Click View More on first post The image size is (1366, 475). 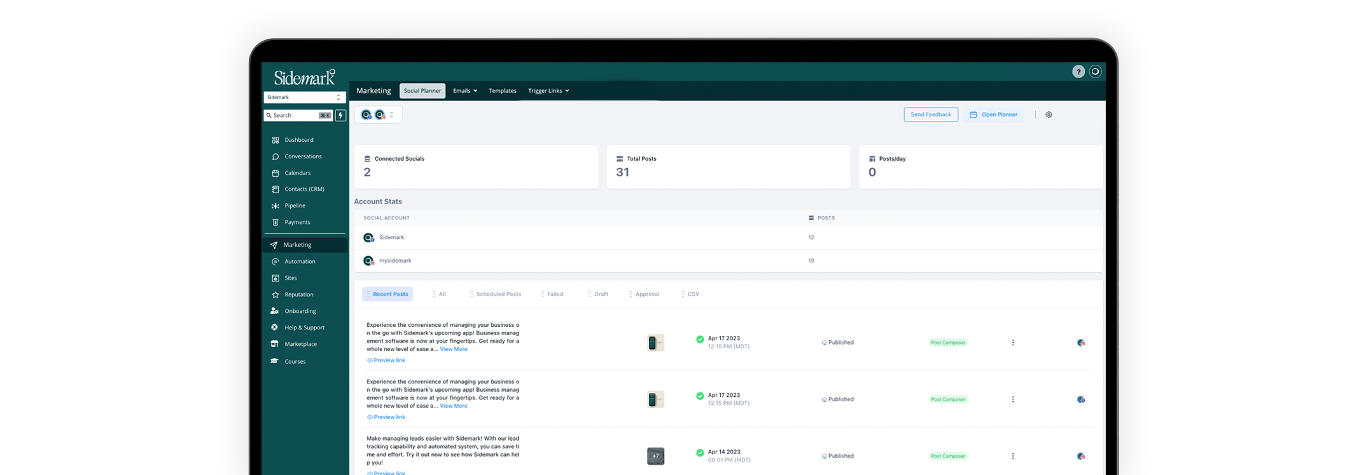[x=454, y=349]
